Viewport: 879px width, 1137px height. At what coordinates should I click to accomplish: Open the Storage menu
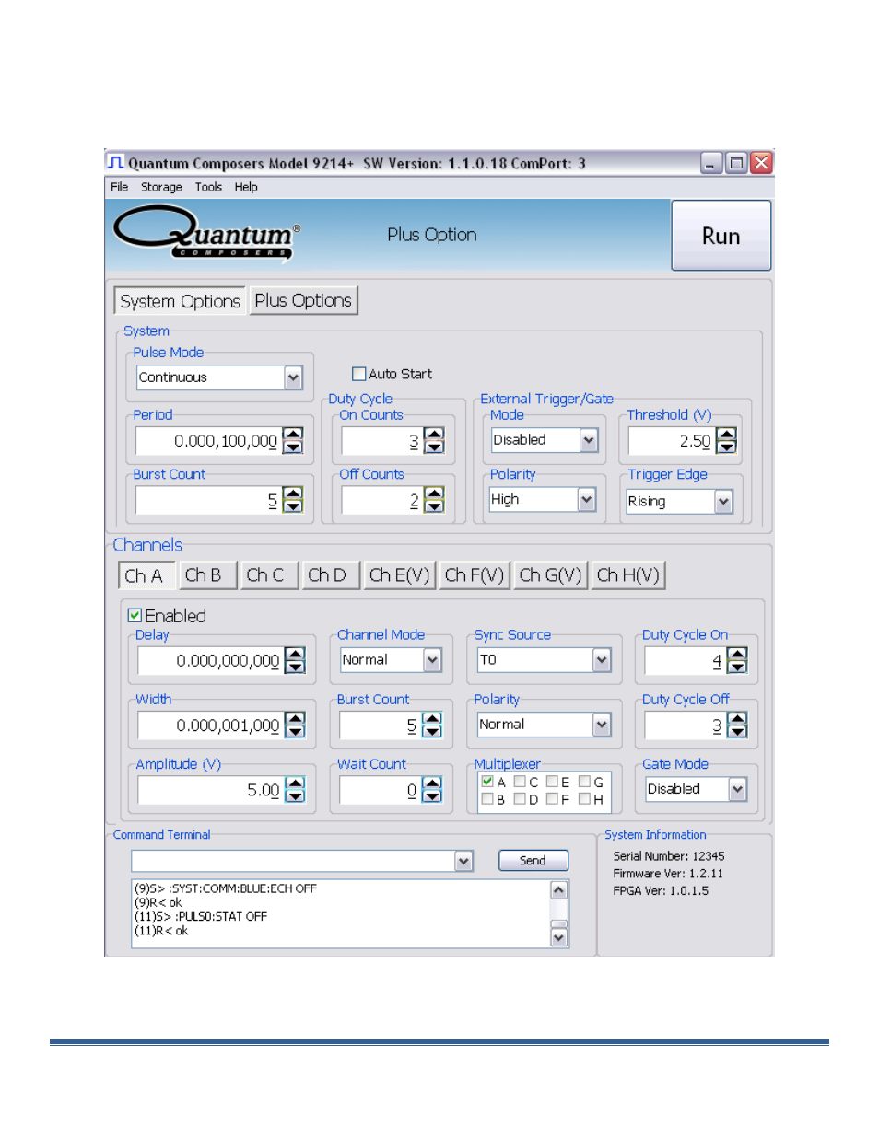point(161,187)
